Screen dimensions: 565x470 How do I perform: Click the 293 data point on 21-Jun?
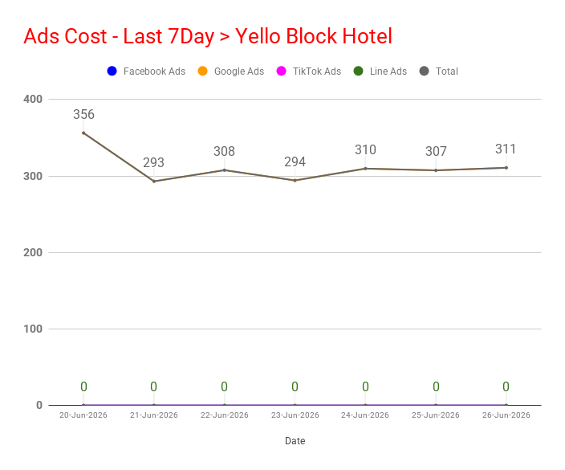coord(154,181)
